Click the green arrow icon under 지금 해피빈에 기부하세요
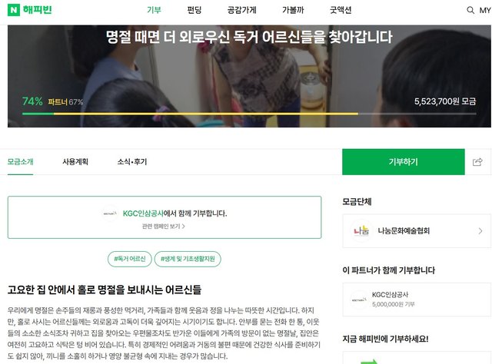 coord(369,361)
